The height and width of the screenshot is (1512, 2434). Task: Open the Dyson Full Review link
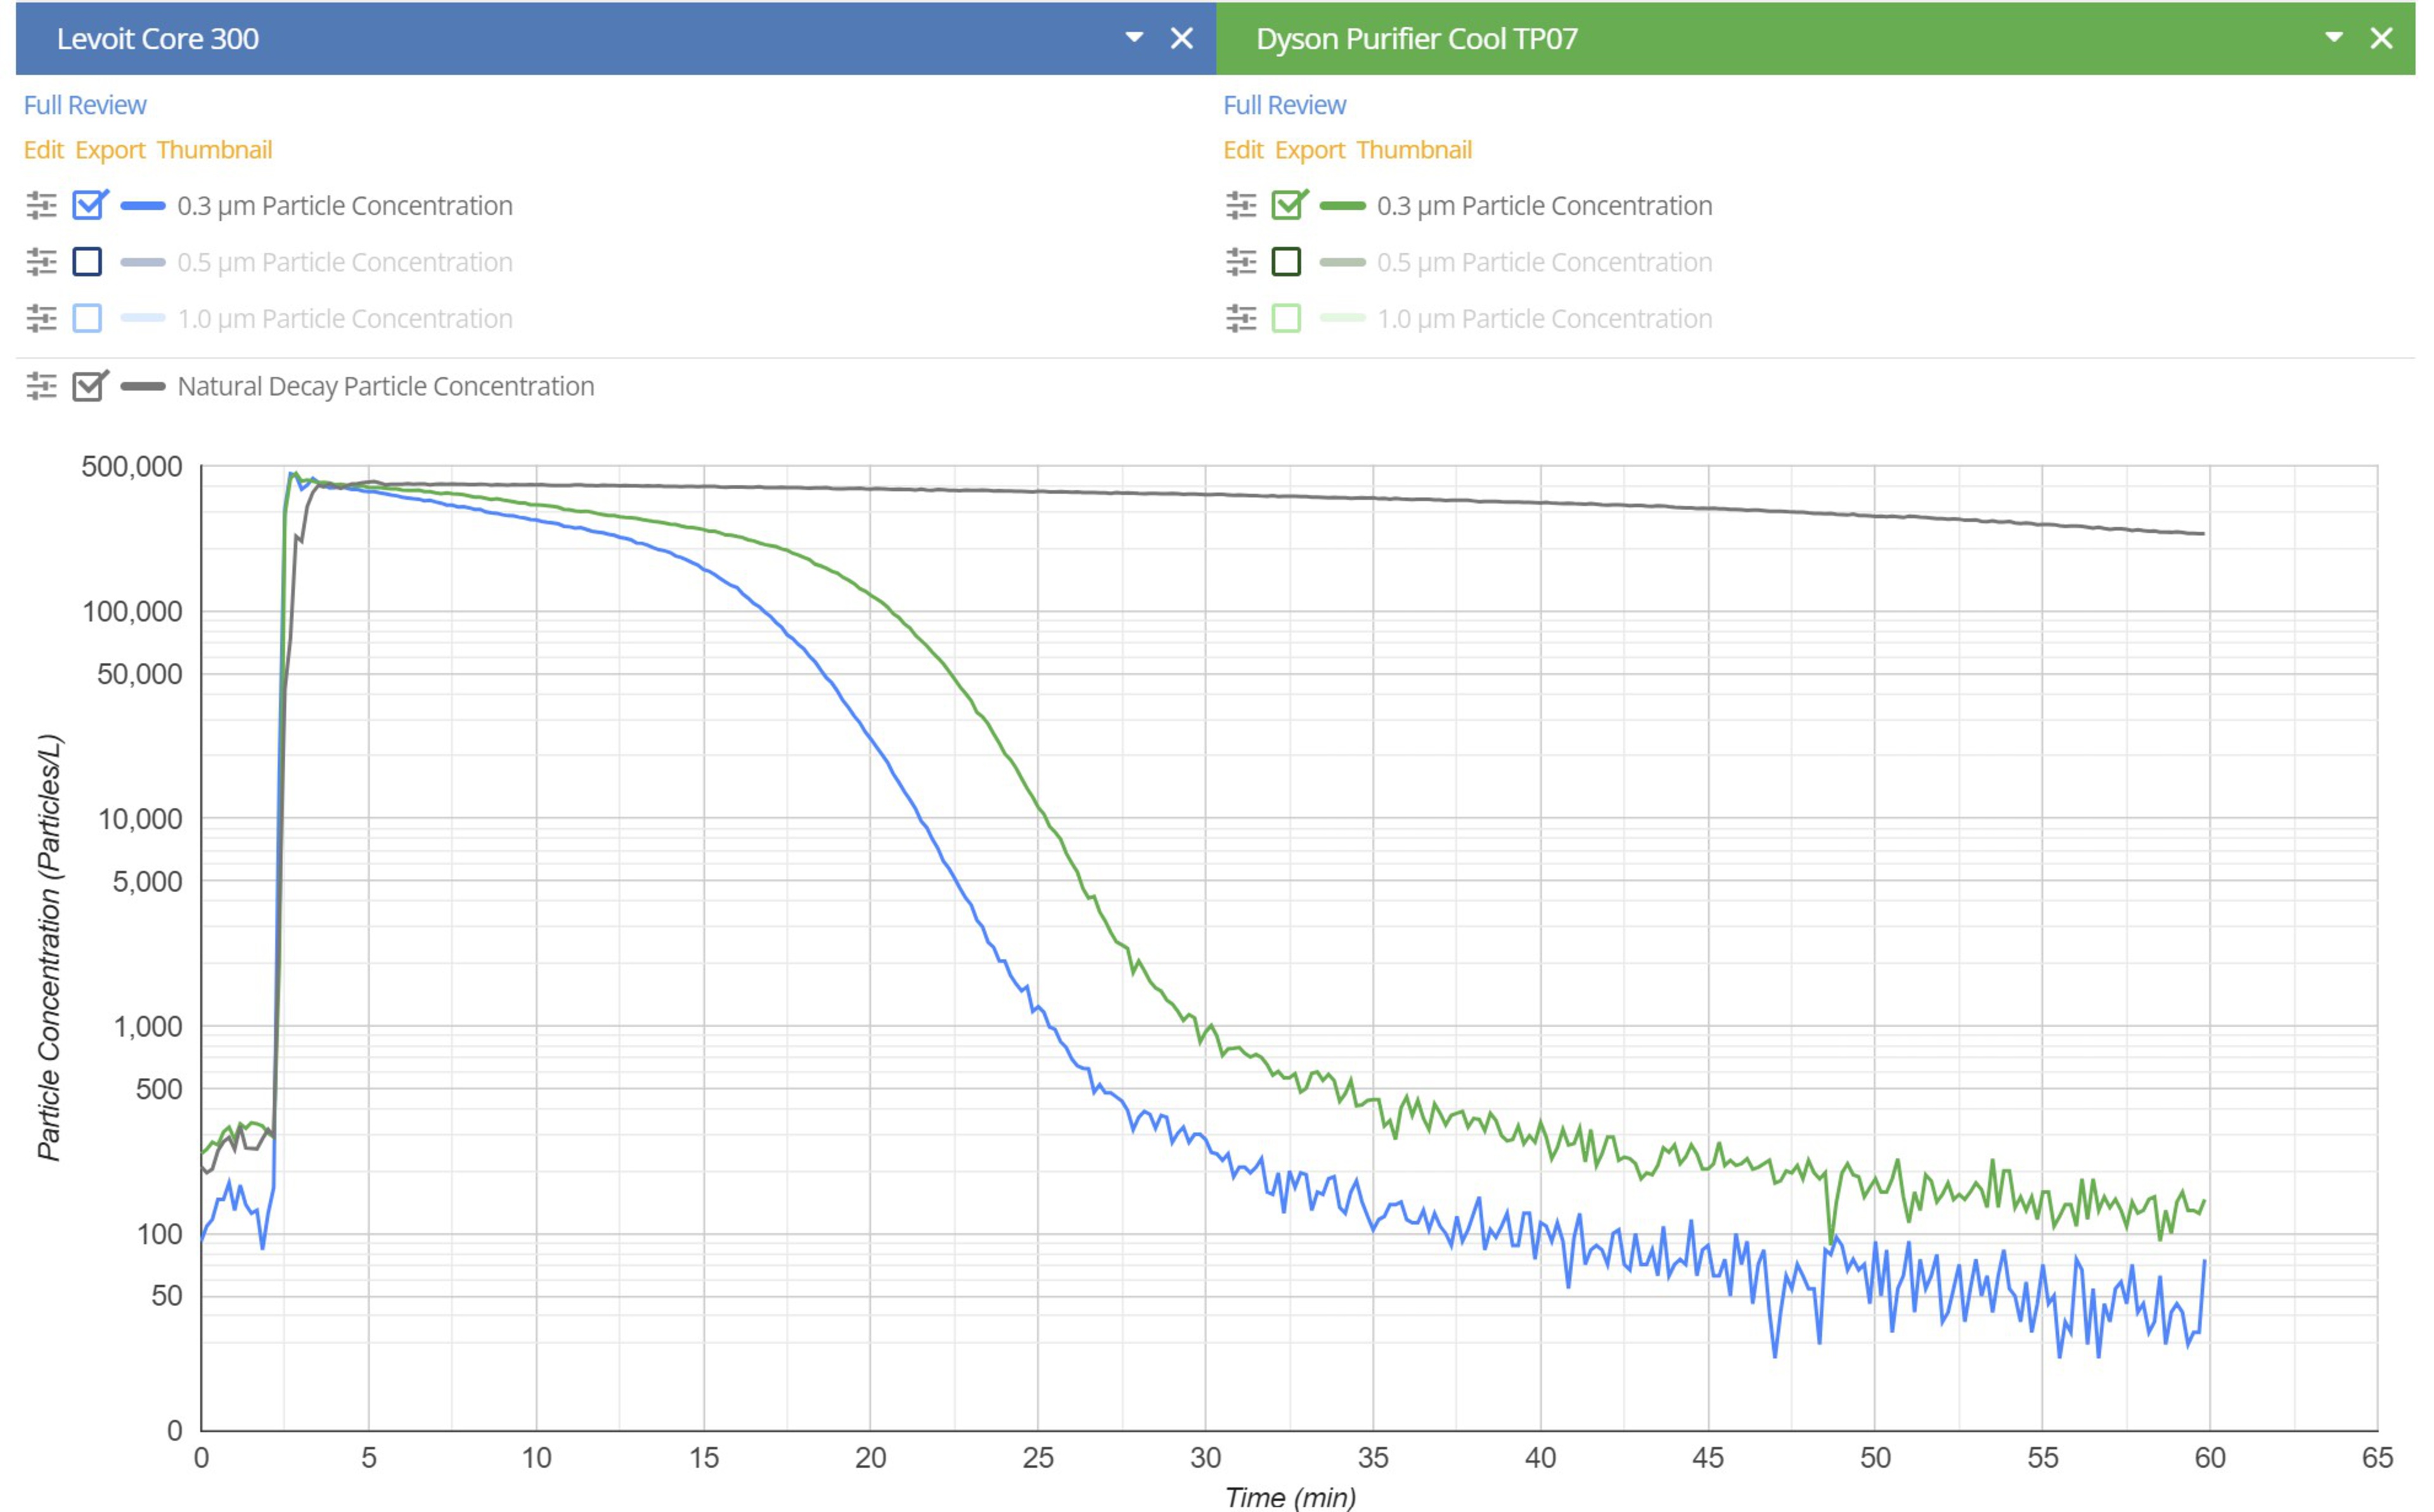(x=1285, y=105)
